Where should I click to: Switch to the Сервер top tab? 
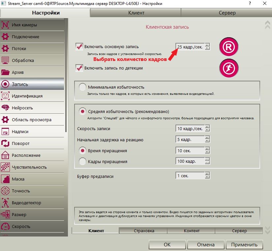click(227, 13)
